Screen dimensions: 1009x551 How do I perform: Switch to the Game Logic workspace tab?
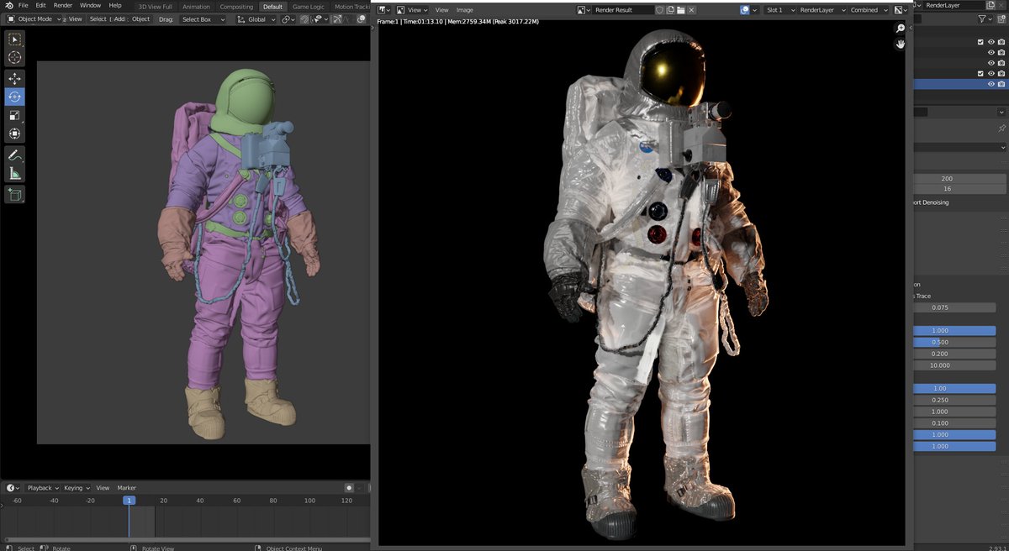(307, 6)
